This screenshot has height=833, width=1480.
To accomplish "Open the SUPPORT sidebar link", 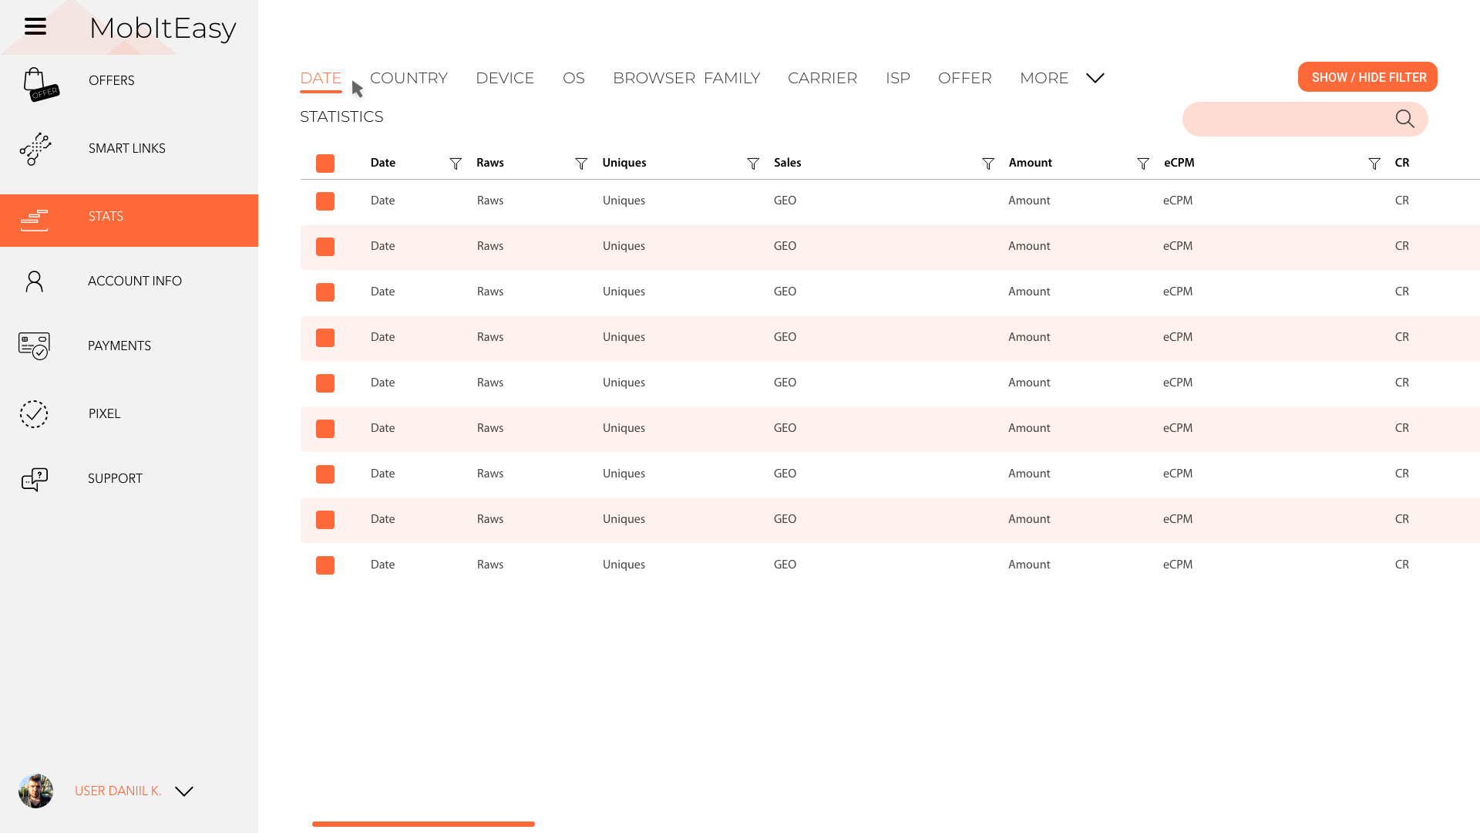I will click(x=115, y=478).
